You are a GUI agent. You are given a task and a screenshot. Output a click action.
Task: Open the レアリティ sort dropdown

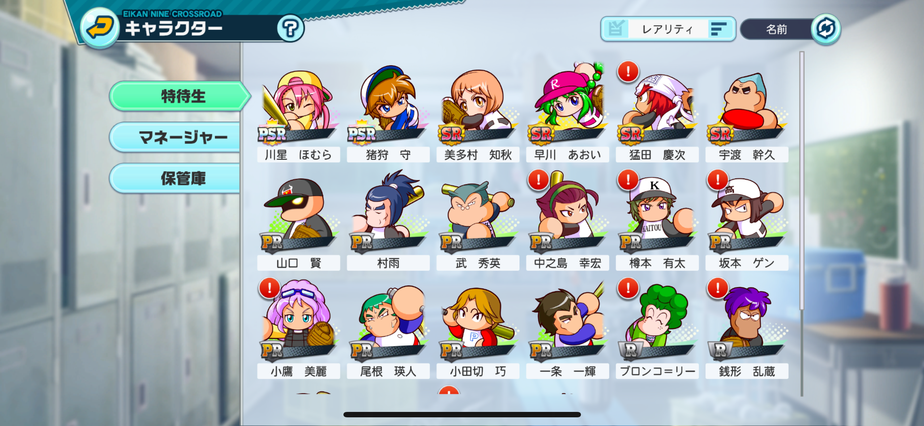(668, 29)
